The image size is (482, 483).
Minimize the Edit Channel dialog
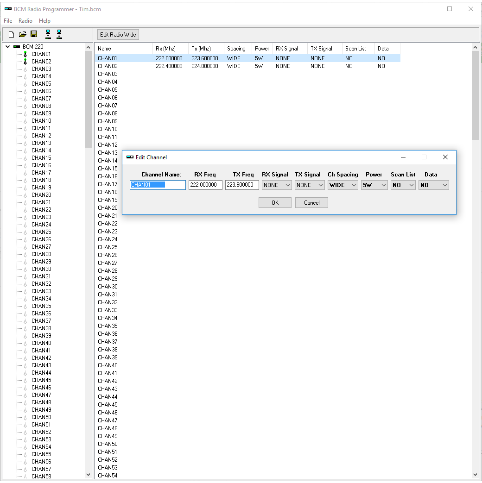[403, 157]
